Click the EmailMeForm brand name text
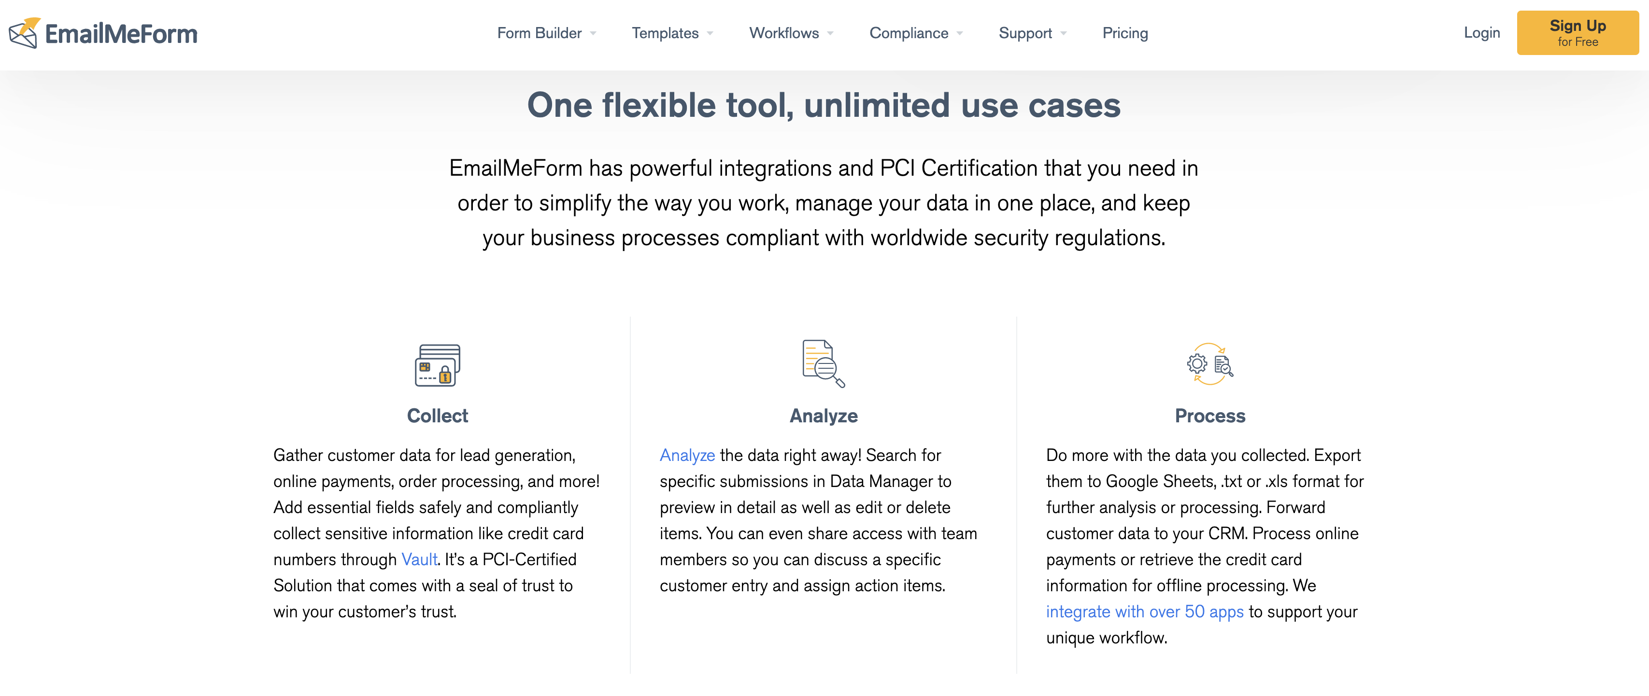The height and width of the screenshot is (696, 1649). coord(121,34)
